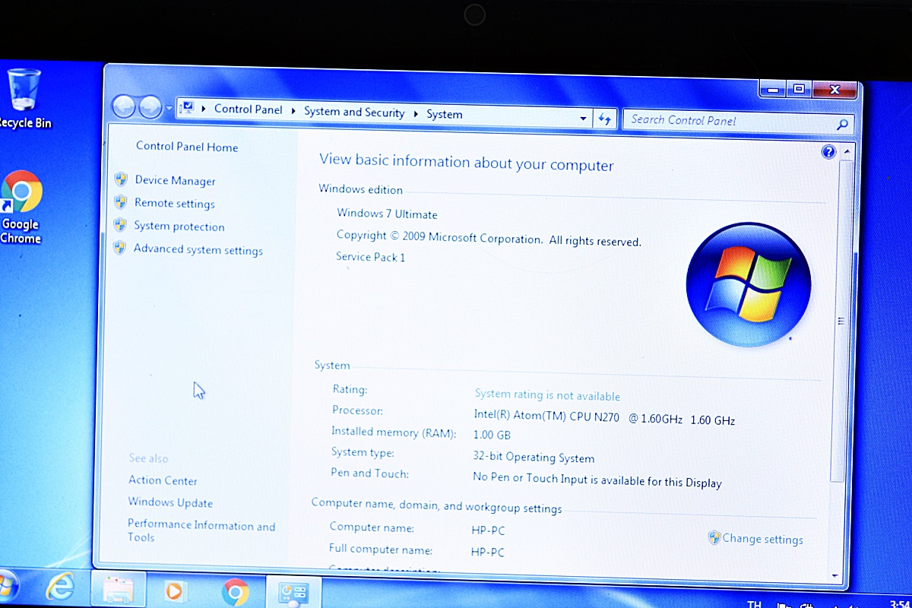Click the Windows logo in System window
This screenshot has width=912, height=608.
(748, 284)
